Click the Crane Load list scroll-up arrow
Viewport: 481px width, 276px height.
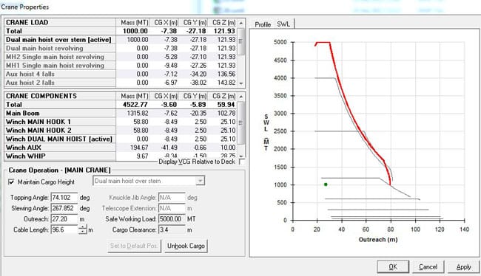[x=241, y=23]
